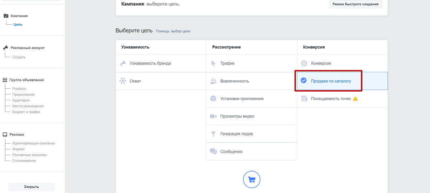Open Цель under Кампания in sidebar
The image size is (430, 193).
(x=18, y=24)
